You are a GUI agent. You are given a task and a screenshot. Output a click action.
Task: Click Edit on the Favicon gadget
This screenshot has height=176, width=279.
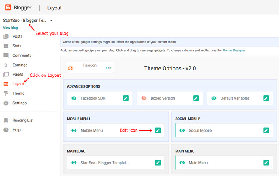(109, 68)
